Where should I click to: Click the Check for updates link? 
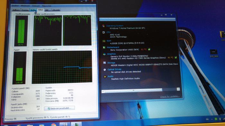pyautogui.click(x=170, y=97)
